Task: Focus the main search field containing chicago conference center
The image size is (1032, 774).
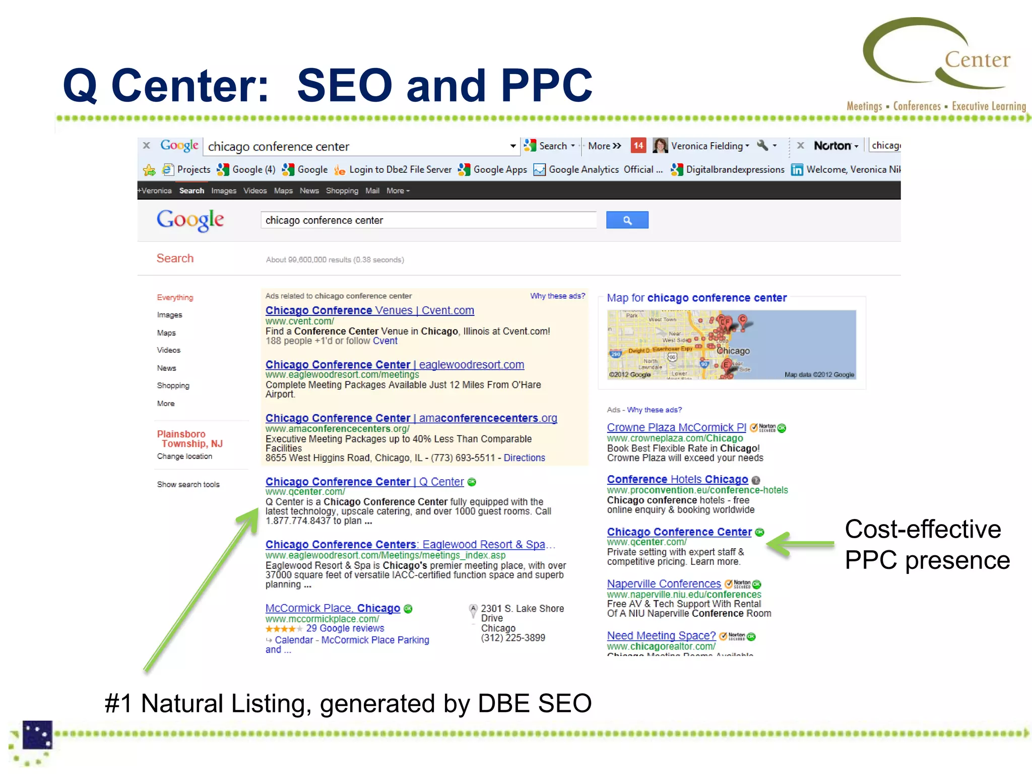Action: pyautogui.click(x=428, y=220)
